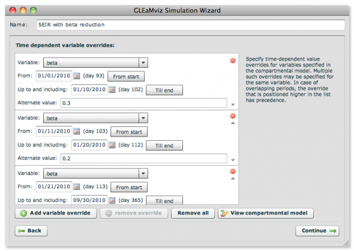Open calendar picker for 01/10/2010 end date
The height and width of the screenshot is (251, 354).
(112, 90)
